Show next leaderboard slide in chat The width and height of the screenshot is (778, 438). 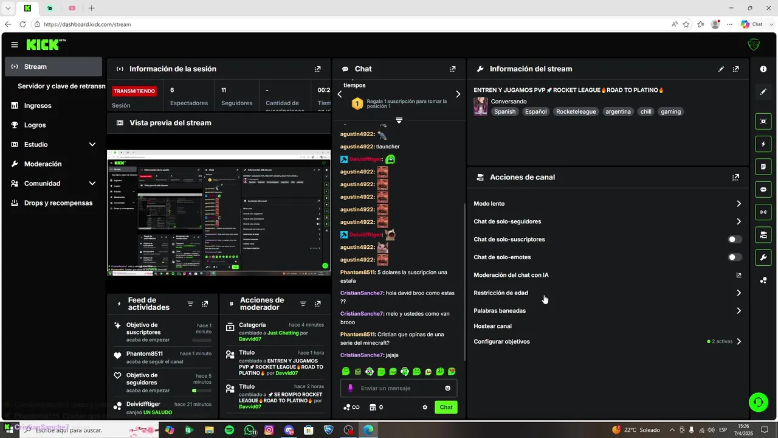458,94
